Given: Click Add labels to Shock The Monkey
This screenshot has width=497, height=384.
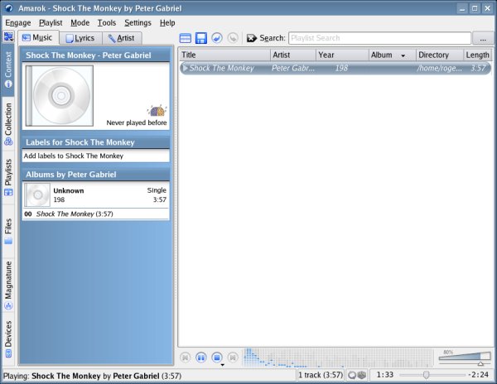Looking at the screenshot, I should [x=74, y=156].
